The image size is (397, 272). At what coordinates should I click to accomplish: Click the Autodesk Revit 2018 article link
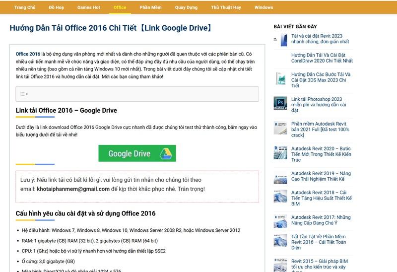[321, 198]
